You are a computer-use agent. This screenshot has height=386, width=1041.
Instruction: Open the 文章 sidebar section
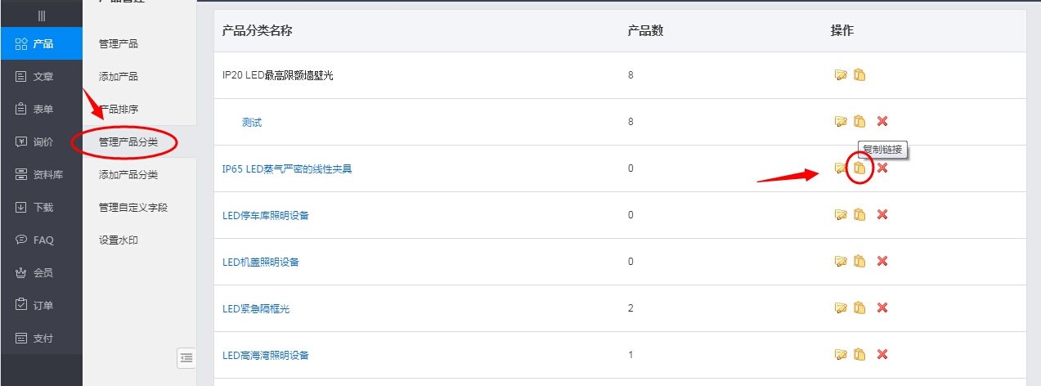[41, 76]
